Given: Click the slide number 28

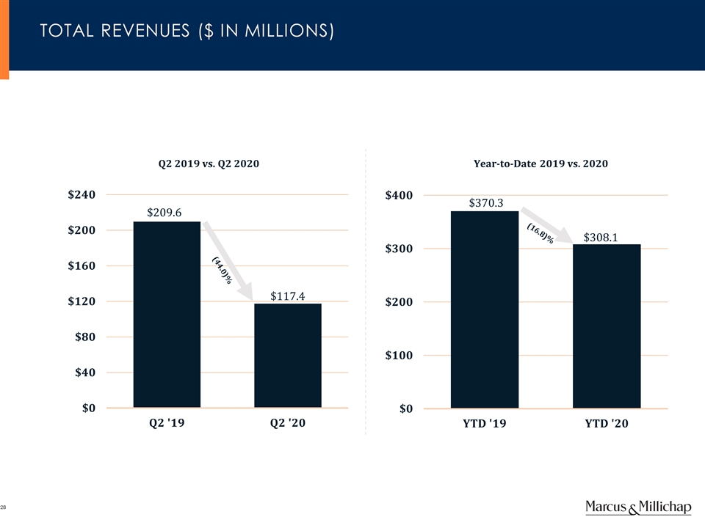Looking at the screenshot, I should [4, 507].
